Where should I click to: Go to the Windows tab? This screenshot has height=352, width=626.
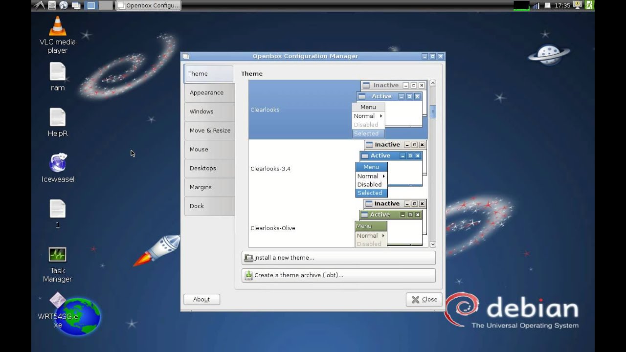[209, 111]
